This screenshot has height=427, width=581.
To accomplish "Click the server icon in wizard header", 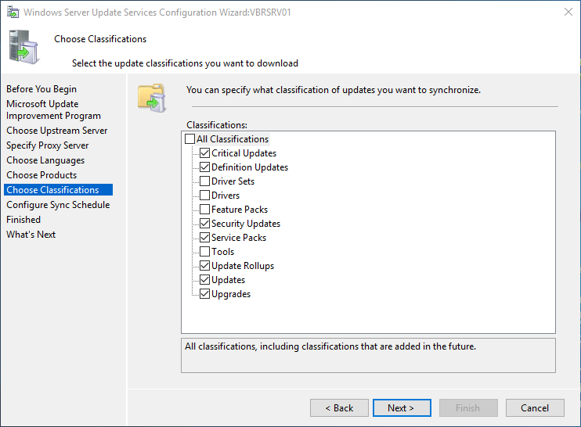I will click(x=23, y=45).
